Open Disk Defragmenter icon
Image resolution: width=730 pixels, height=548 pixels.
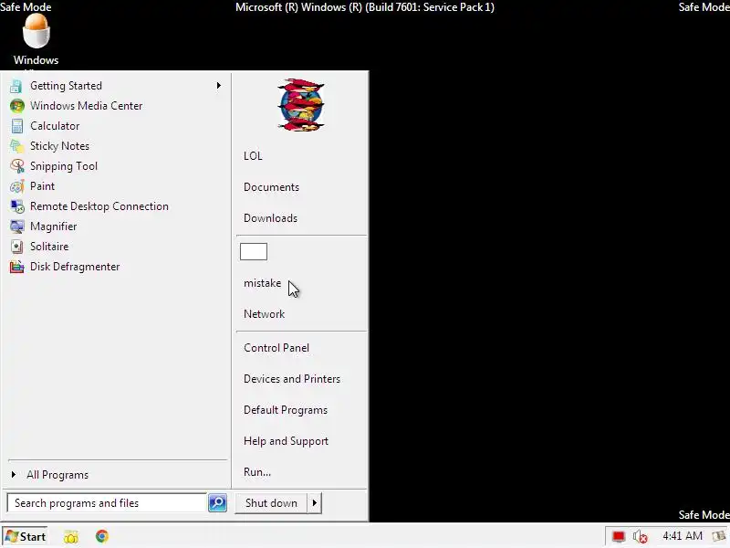pos(16,267)
